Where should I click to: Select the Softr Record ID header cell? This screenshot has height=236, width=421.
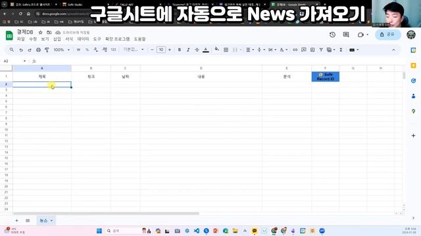coord(325,77)
